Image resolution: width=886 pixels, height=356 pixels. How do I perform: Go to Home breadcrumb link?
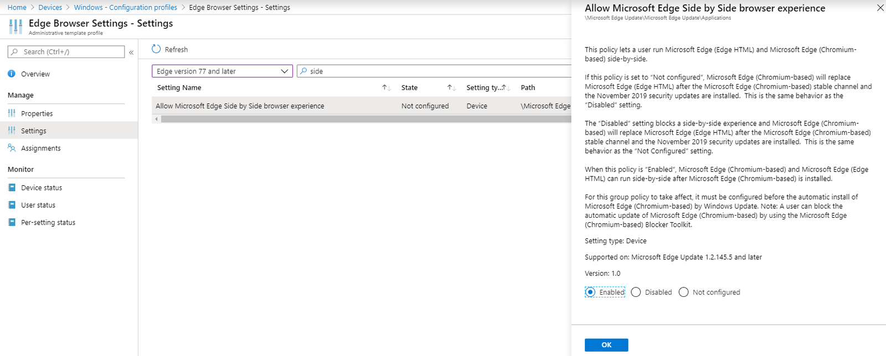point(17,7)
